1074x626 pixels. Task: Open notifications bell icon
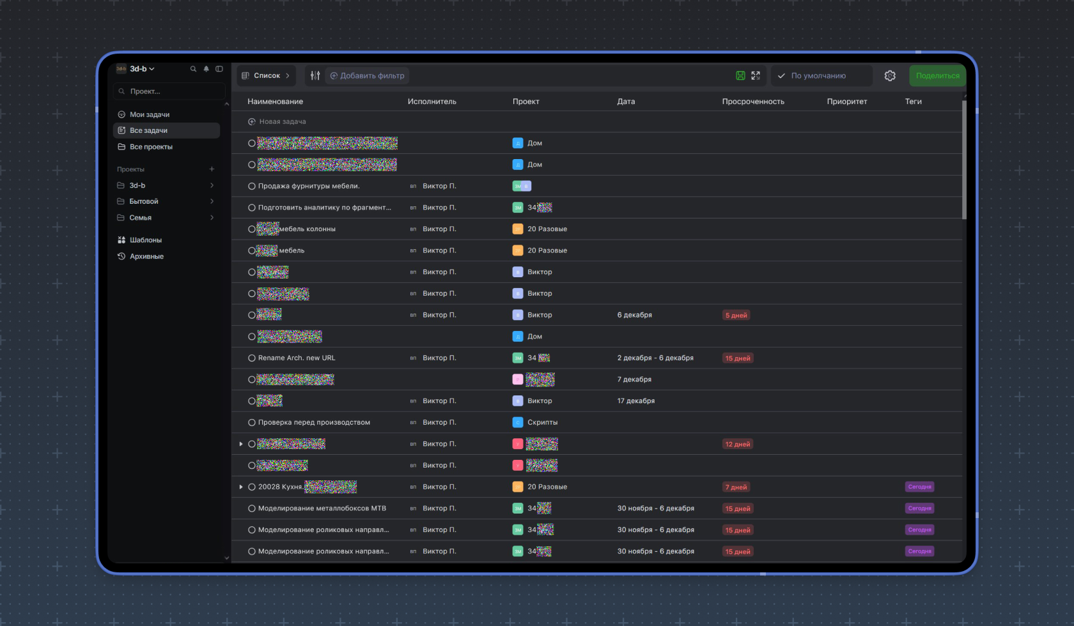206,69
